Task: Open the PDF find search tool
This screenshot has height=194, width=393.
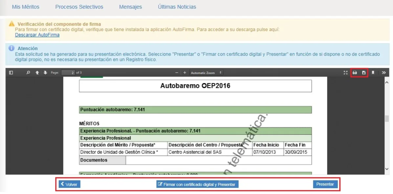Action: [x=28, y=73]
